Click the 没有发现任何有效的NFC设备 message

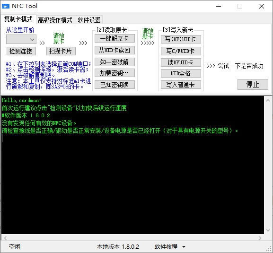click(39, 123)
